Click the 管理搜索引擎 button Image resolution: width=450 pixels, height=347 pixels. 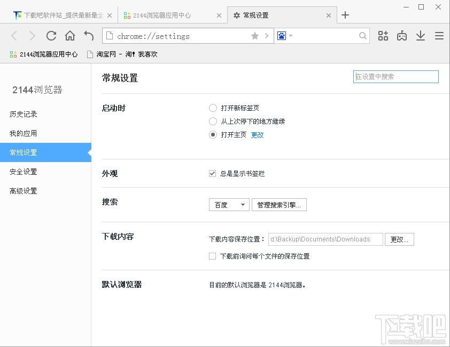point(279,205)
